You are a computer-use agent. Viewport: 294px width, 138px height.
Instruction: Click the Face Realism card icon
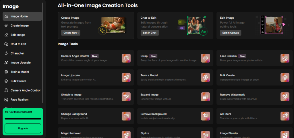[285, 58]
